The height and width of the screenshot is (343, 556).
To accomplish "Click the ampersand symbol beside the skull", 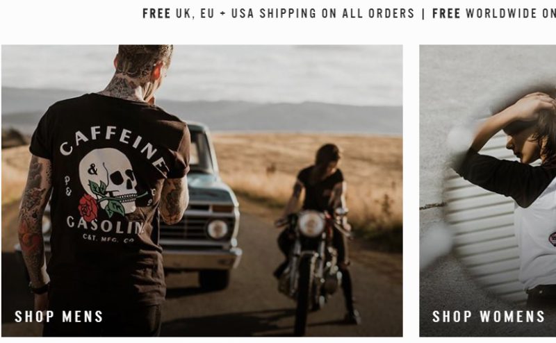I will [x=92, y=169].
